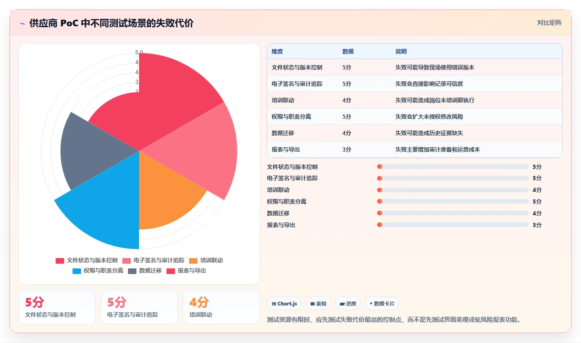Click the 对比矩阵 label in the header
581x343 pixels.
point(549,23)
